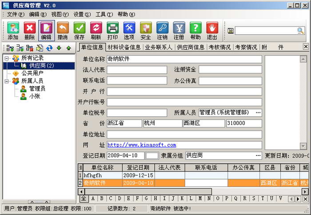Click the 注册资金 input field
The image size is (311, 215).
(230, 70)
